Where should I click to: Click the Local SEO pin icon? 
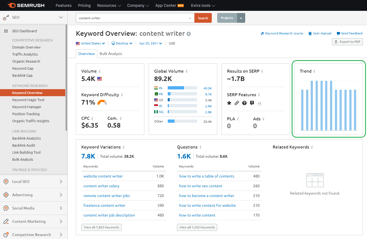click(6, 182)
